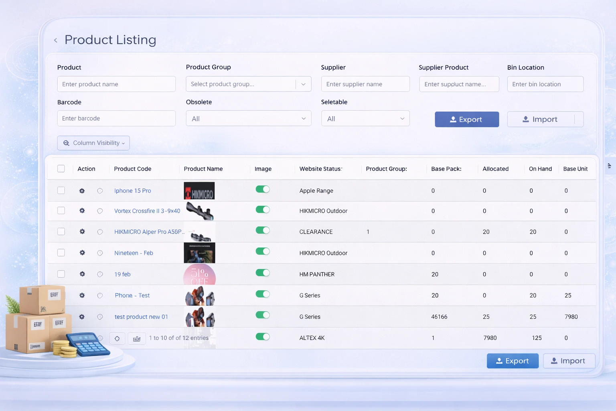
Task: Click the clock icon beside Vortex Crossfire row
Action: coord(100,211)
